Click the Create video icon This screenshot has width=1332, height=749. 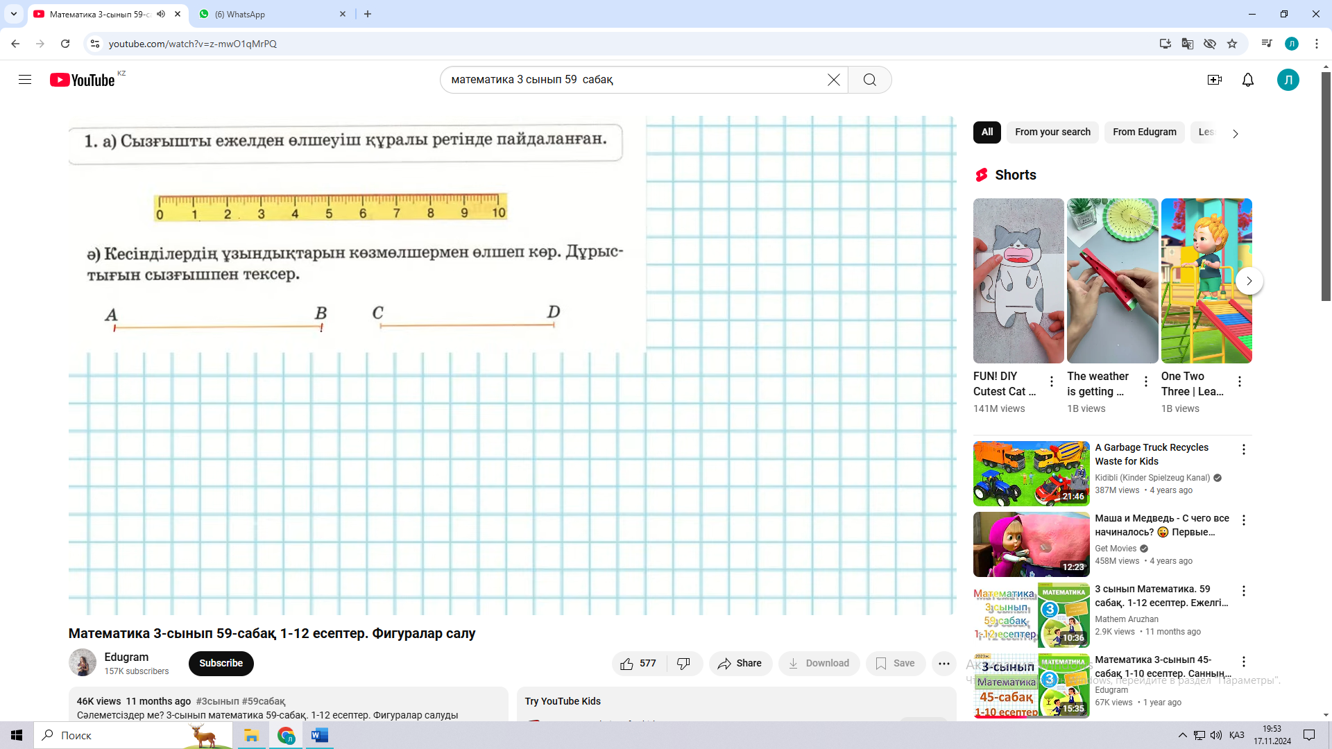[x=1214, y=80]
